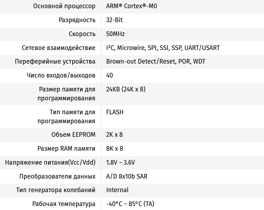
Task: Click the "Разрядность" row label
Action: pos(77,20)
